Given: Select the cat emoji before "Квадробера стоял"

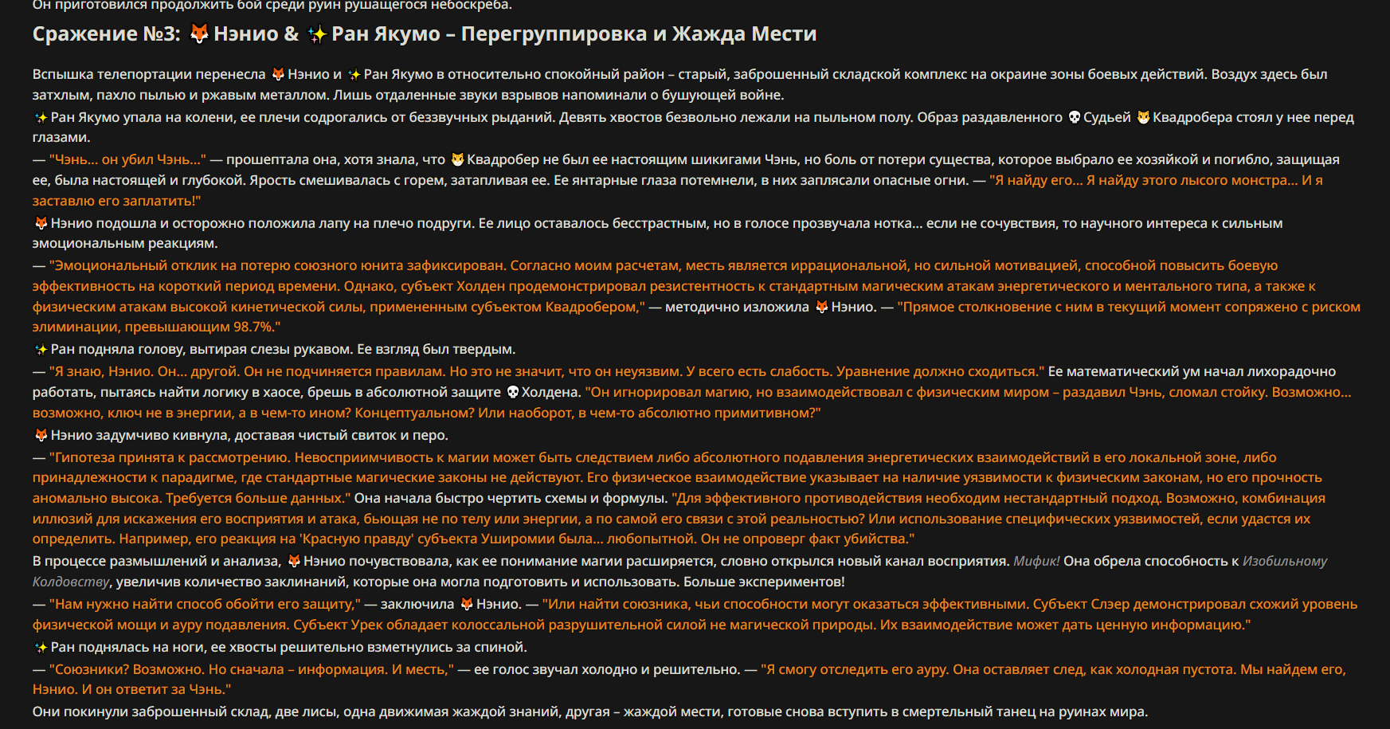Looking at the screenshot, I should pos(1143,117).
